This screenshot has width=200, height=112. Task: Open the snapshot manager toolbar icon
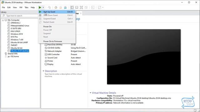pyautogui.click(x=65, y=7)
